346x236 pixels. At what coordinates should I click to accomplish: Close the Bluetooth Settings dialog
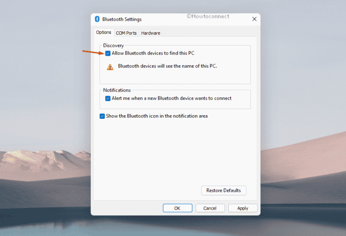(x=254, y=19)
